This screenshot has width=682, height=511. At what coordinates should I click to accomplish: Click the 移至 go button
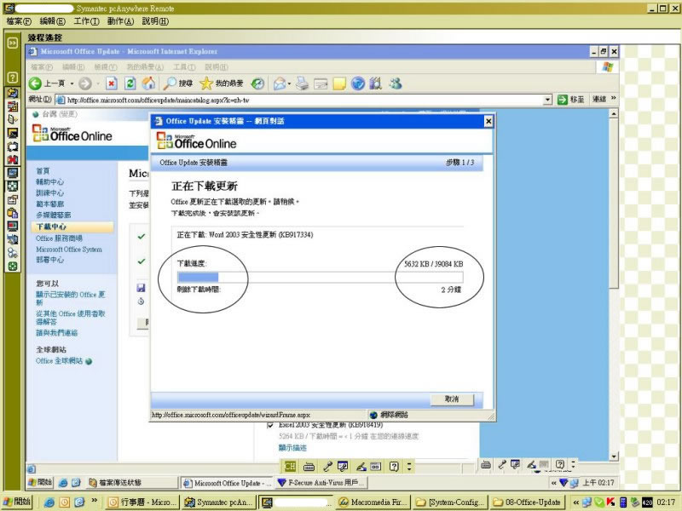(x=571, y=100)
